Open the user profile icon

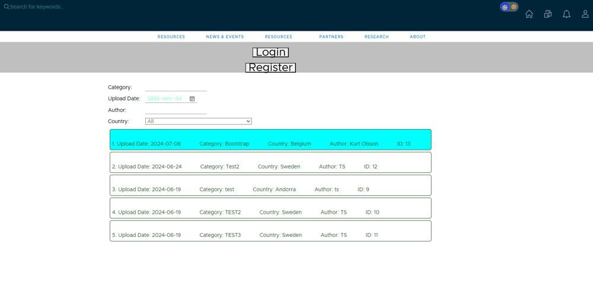pos(585,14)
